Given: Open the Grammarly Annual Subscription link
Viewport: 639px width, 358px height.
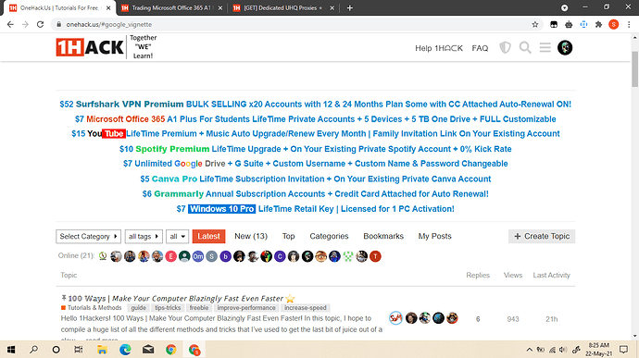Looking at the screenshot, I should point(316,194).
